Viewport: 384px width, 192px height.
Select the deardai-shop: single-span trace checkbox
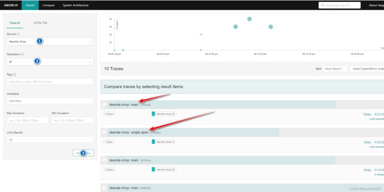point(104,132)
